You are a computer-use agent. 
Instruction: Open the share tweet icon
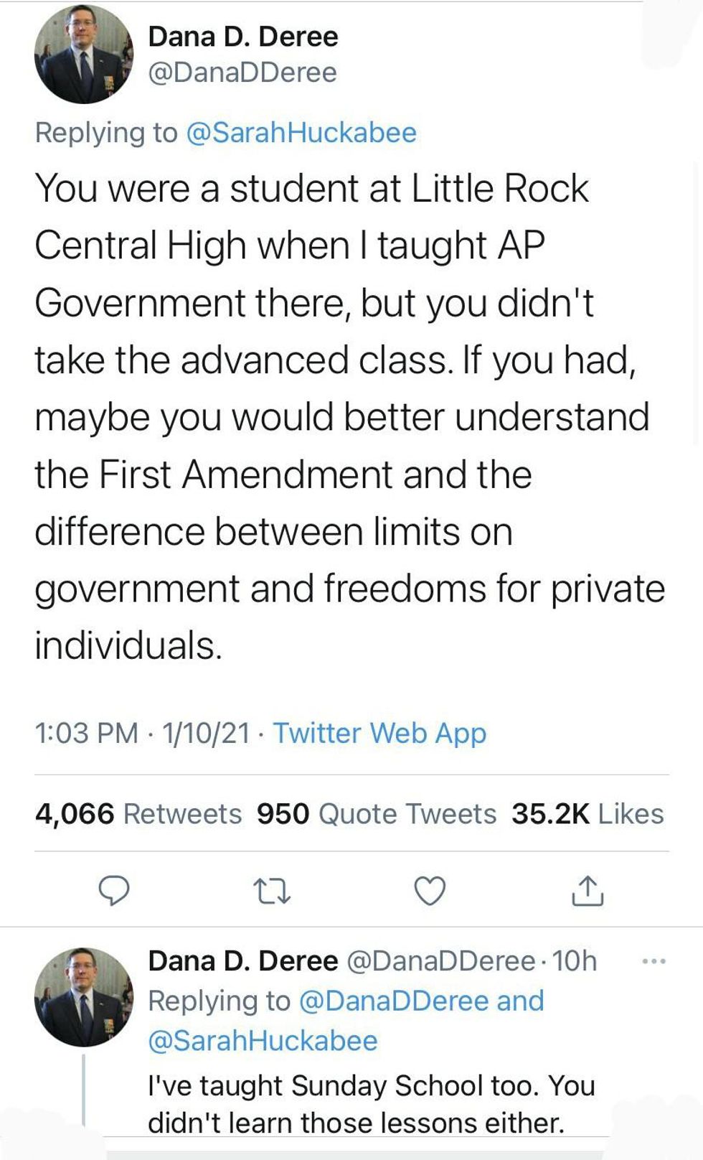click(x=587, y=891)
